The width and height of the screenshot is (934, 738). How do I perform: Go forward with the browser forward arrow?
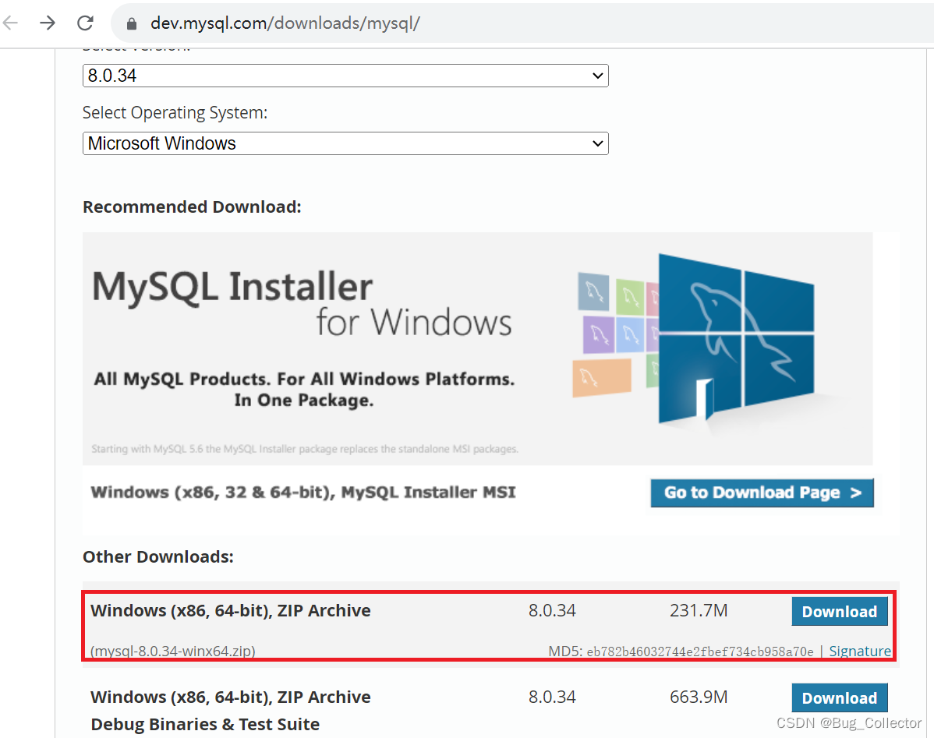tap(48, 23)
